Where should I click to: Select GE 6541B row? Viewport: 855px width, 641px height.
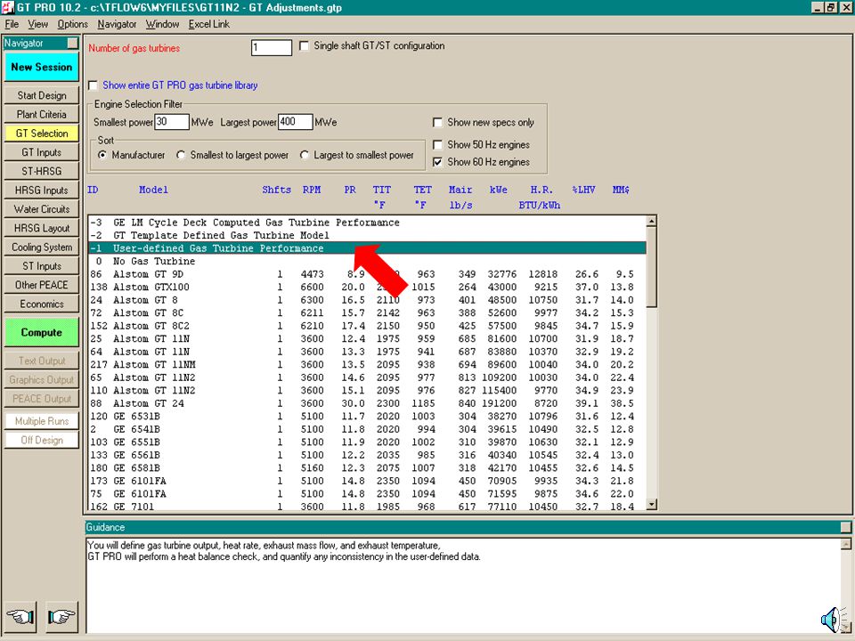pyautogui.click(x=366, y=429)
